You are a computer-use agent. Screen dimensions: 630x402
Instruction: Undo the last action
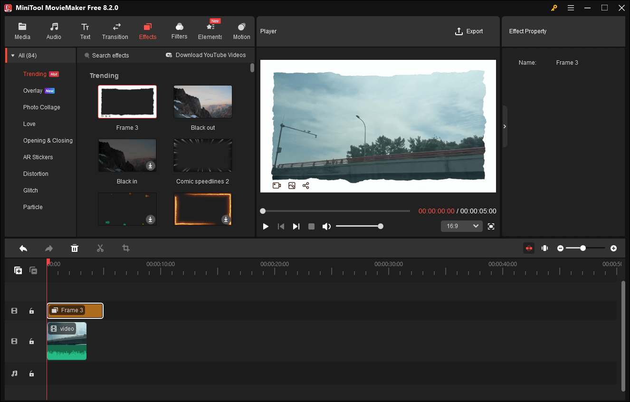click(23, 248)
